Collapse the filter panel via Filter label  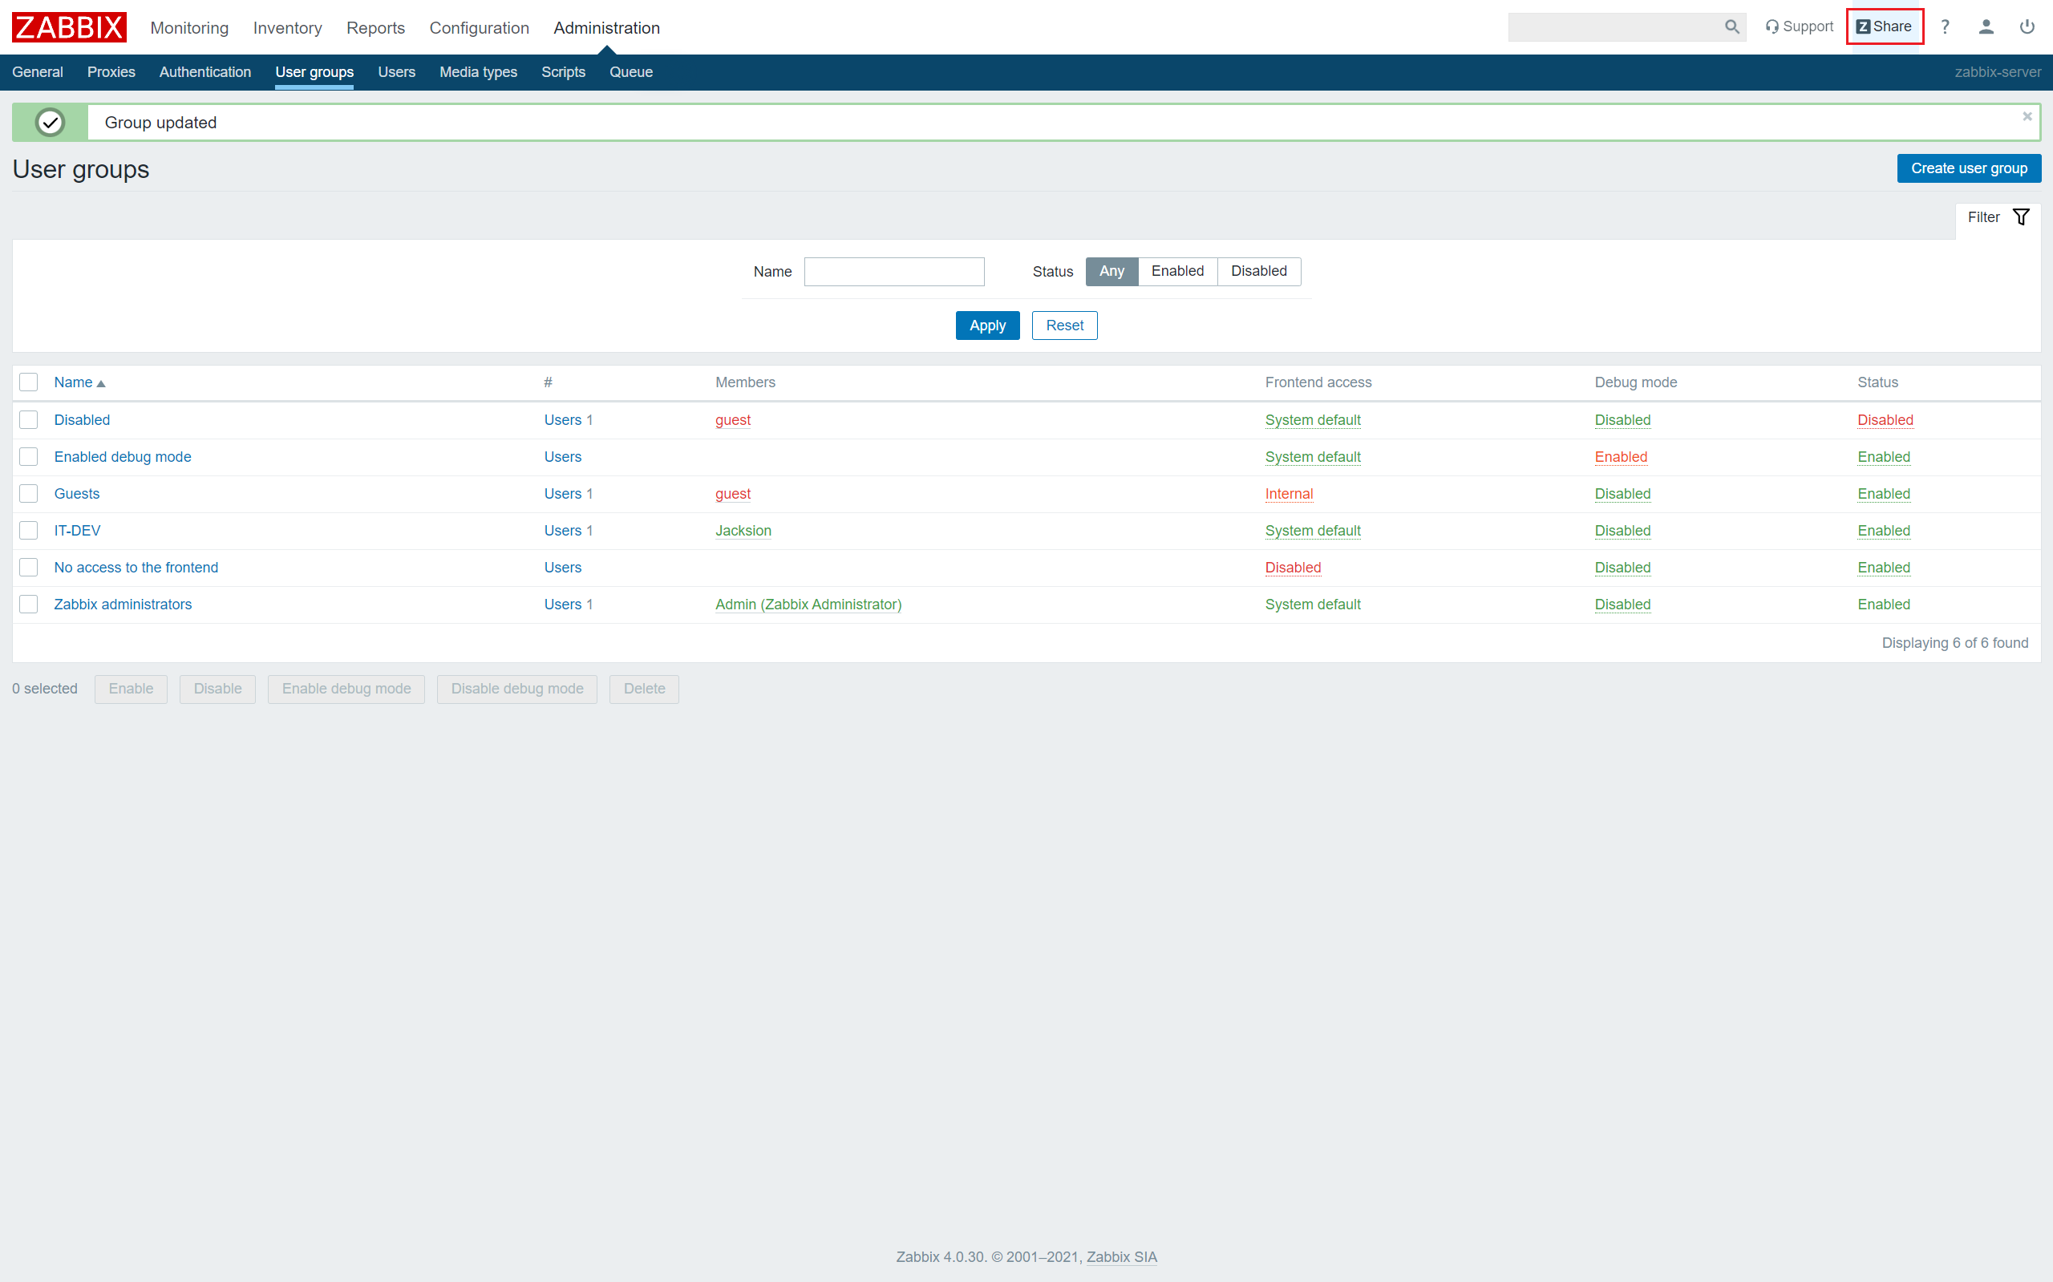1983,217
